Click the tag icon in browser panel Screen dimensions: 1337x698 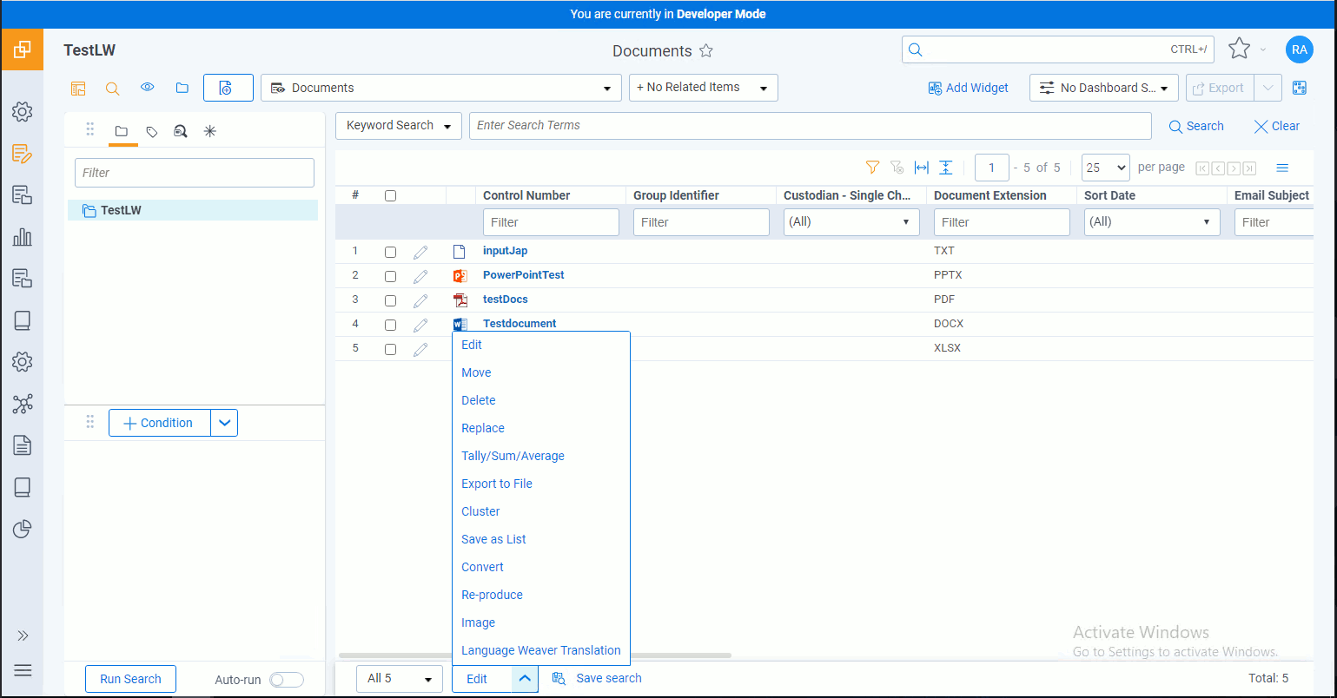152,132
